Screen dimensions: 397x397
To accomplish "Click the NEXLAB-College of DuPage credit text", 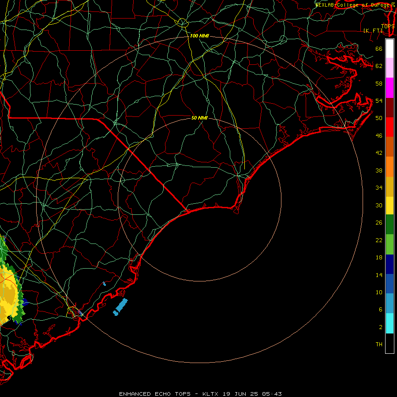I will click(x=353, y=5).
